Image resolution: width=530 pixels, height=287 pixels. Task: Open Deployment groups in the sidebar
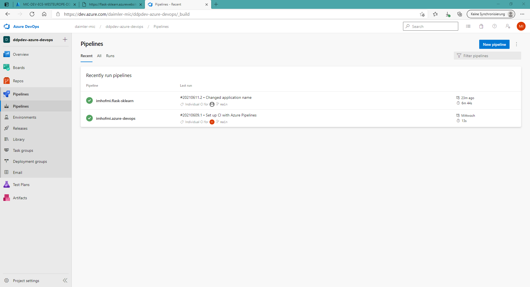point(36,161)
